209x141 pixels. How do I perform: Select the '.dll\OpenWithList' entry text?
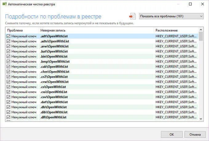coord(53,117)
